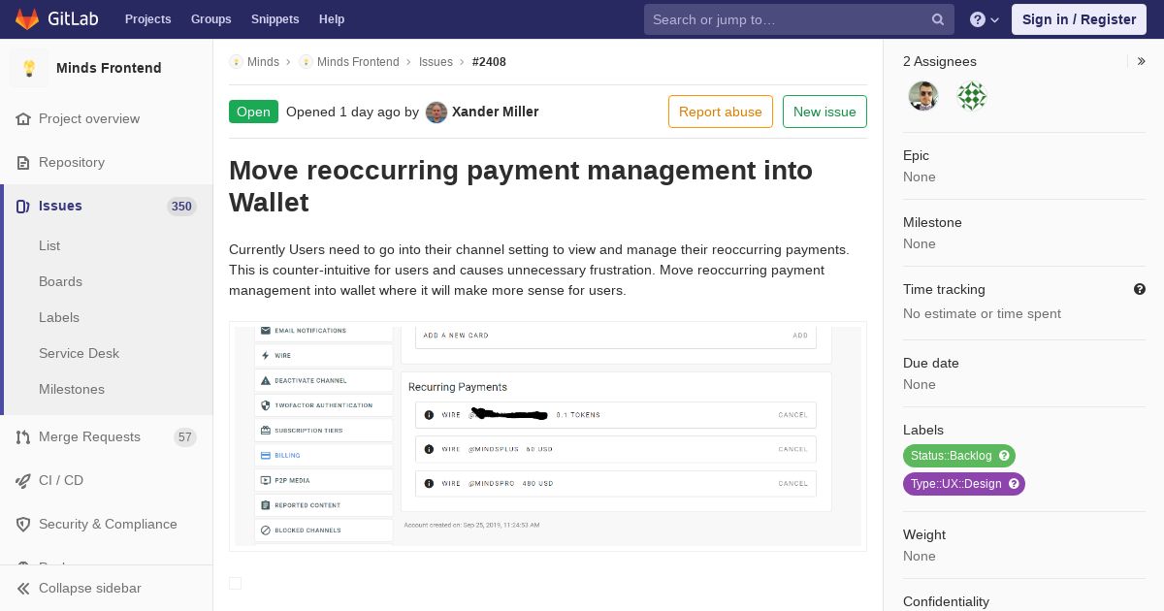The height and width of the screenshot is (611, 1164).
Task: Click Sign in / Register button
Action: 1079,19
